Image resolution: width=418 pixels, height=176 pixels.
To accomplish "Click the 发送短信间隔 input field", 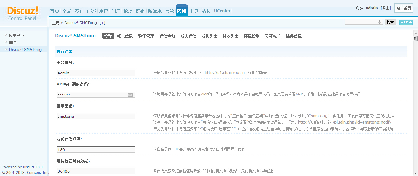I will pos(96,149).
